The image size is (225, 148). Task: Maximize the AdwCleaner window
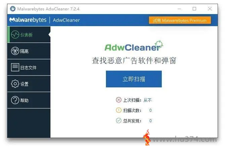click(x=194, y=9)
